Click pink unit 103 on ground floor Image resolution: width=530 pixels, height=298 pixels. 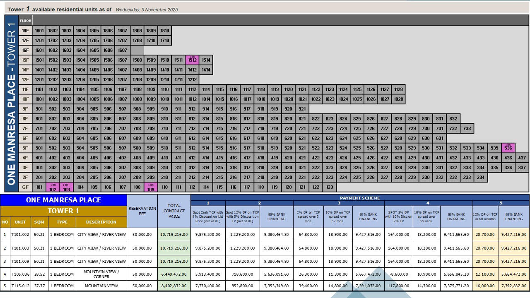tap(67, 187)
